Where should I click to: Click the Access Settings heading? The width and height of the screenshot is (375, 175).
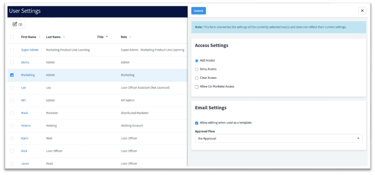point(212,45)
